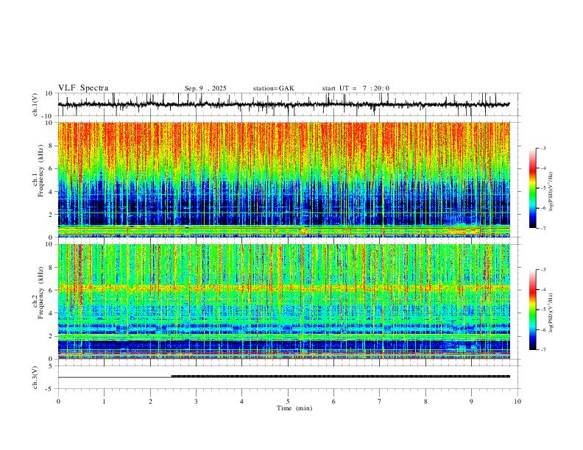The height and width of the screenshot is (450, 583).
Task: Click the ch.1 log(PSD) colorbar label
Action: (x=551, y=192)
